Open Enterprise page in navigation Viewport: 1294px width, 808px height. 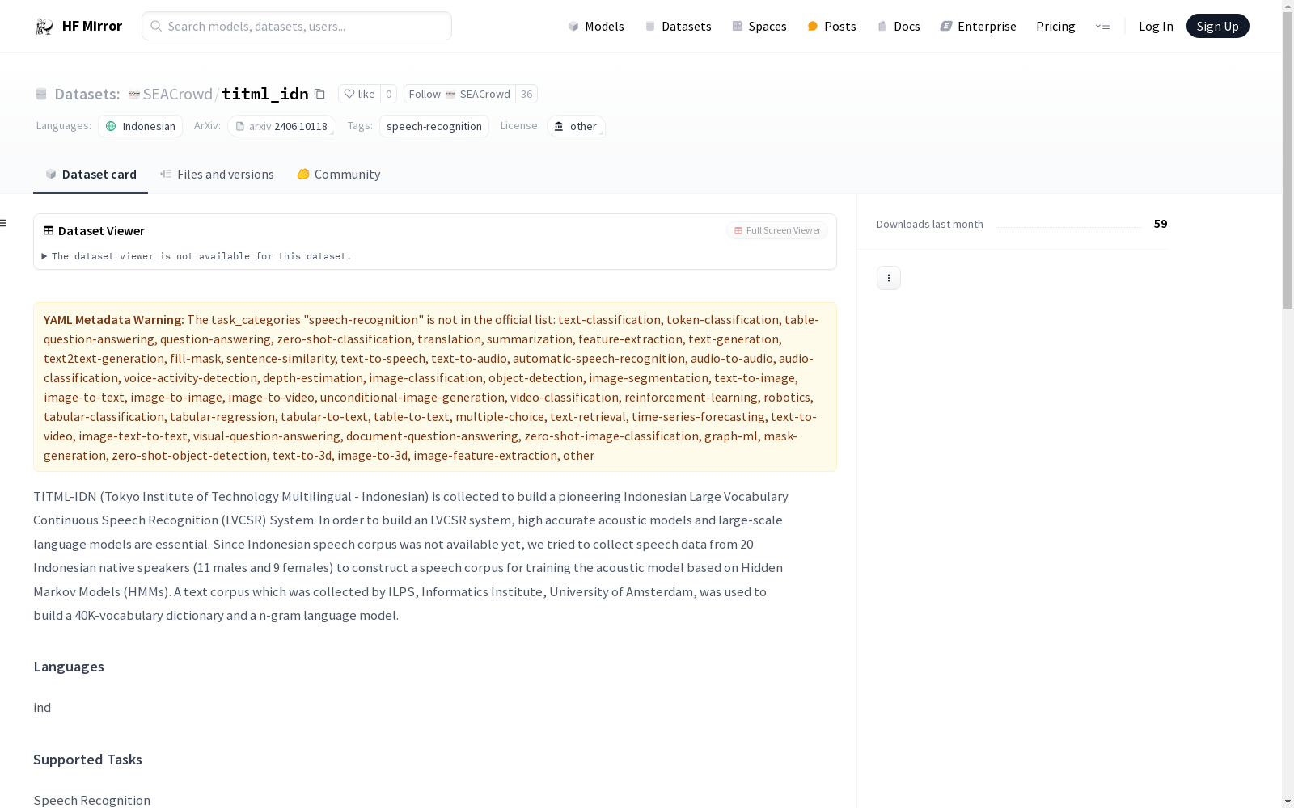click(x=978, y=26)
